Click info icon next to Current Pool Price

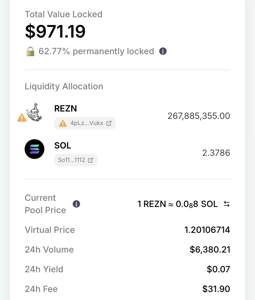pos(76,204)
